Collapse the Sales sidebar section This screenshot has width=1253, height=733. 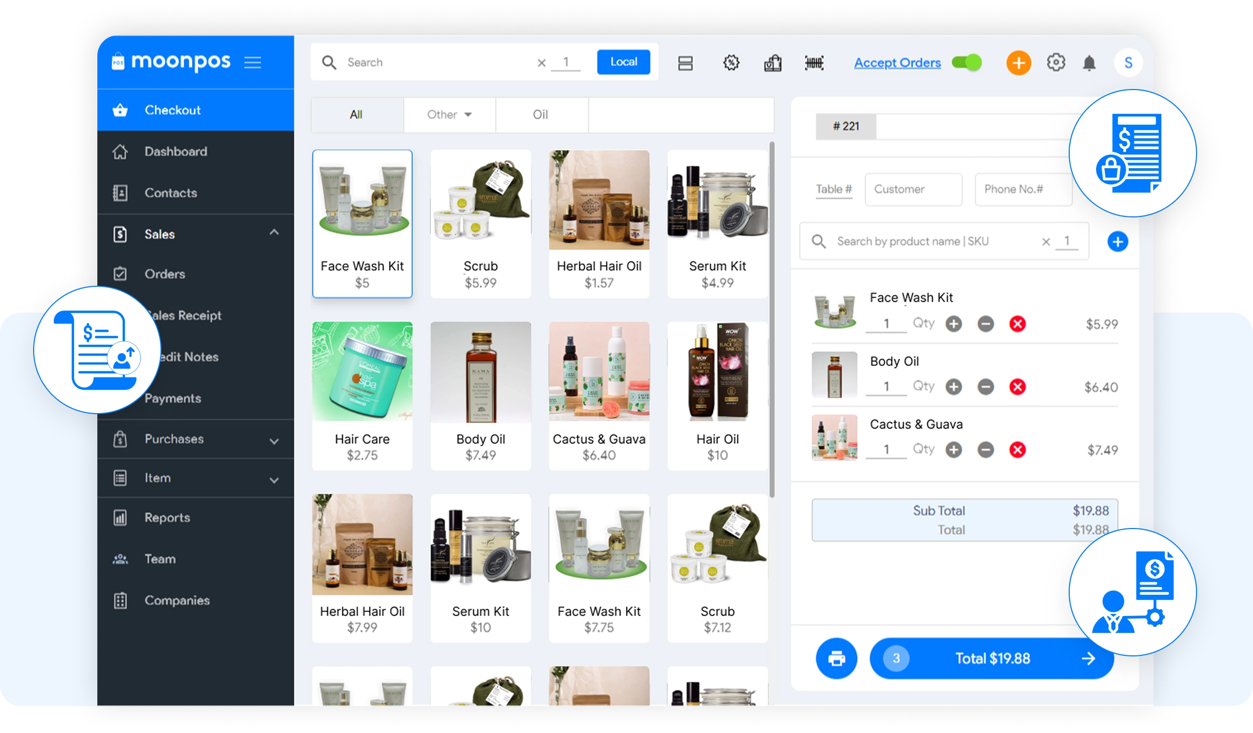(x=274, y=232)
